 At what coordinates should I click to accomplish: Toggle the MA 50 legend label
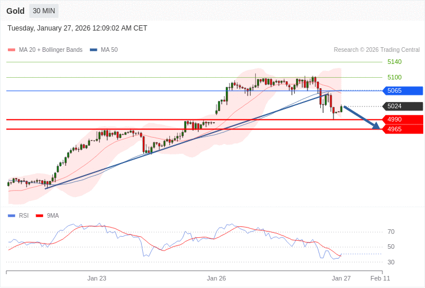coord(109,50)
